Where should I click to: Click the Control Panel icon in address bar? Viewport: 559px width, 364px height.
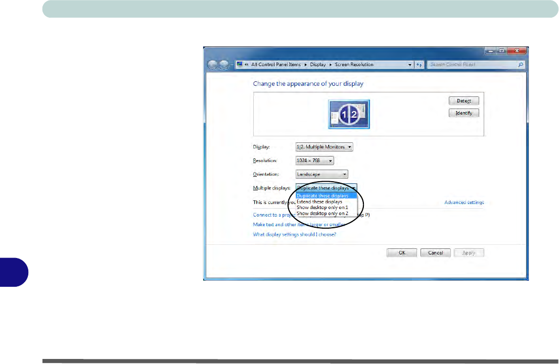240,65
